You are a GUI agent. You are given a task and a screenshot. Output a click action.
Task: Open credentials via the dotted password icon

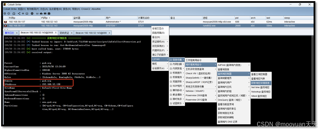(37, 14)
